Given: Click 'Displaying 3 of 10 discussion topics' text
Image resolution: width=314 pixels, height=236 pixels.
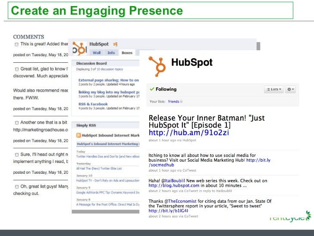Looking at the screenshot, I should click(99, 69).
